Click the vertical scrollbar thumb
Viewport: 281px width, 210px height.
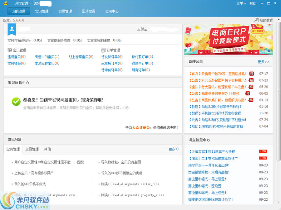coord(279,91)
